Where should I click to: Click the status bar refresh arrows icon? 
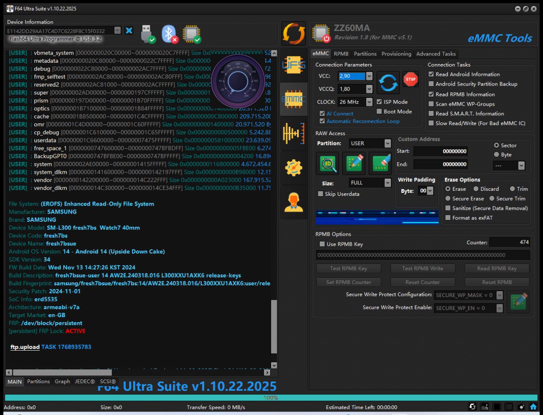(472, 407)
